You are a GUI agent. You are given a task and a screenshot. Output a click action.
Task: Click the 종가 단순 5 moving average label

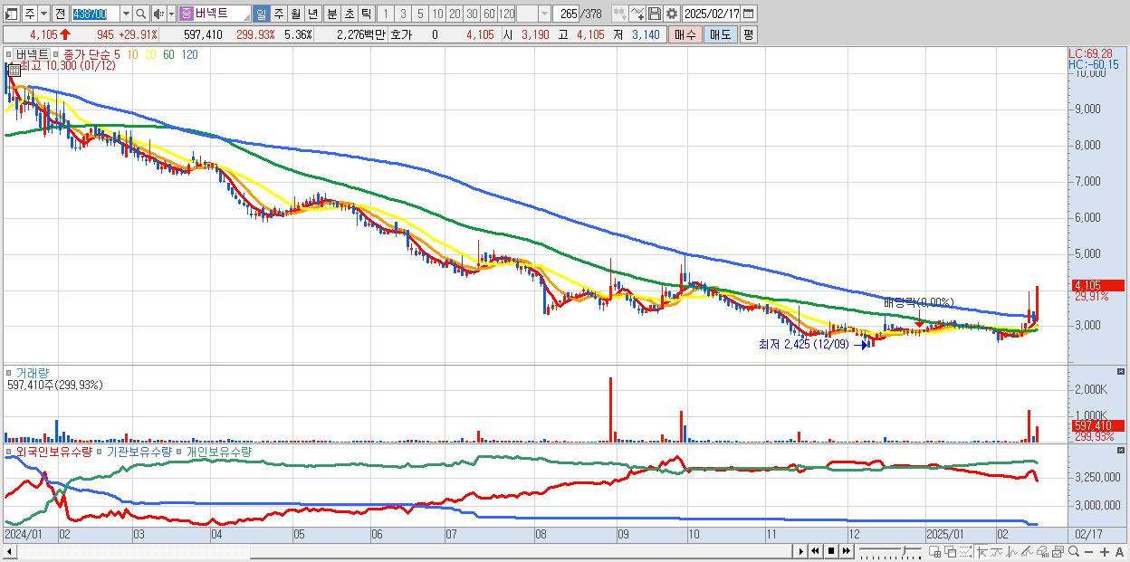coord(91,54)
